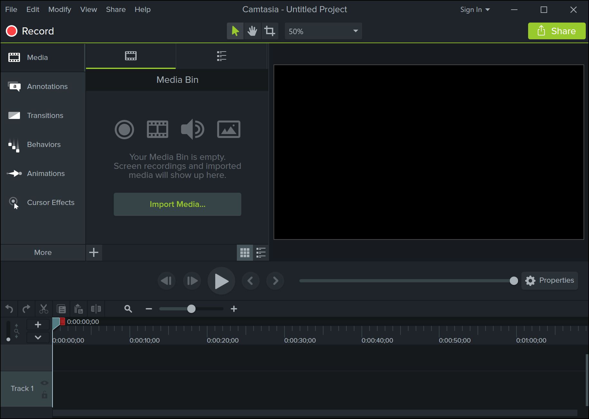
Task: Click the Import Media button
Action: [x=177, y=204]
